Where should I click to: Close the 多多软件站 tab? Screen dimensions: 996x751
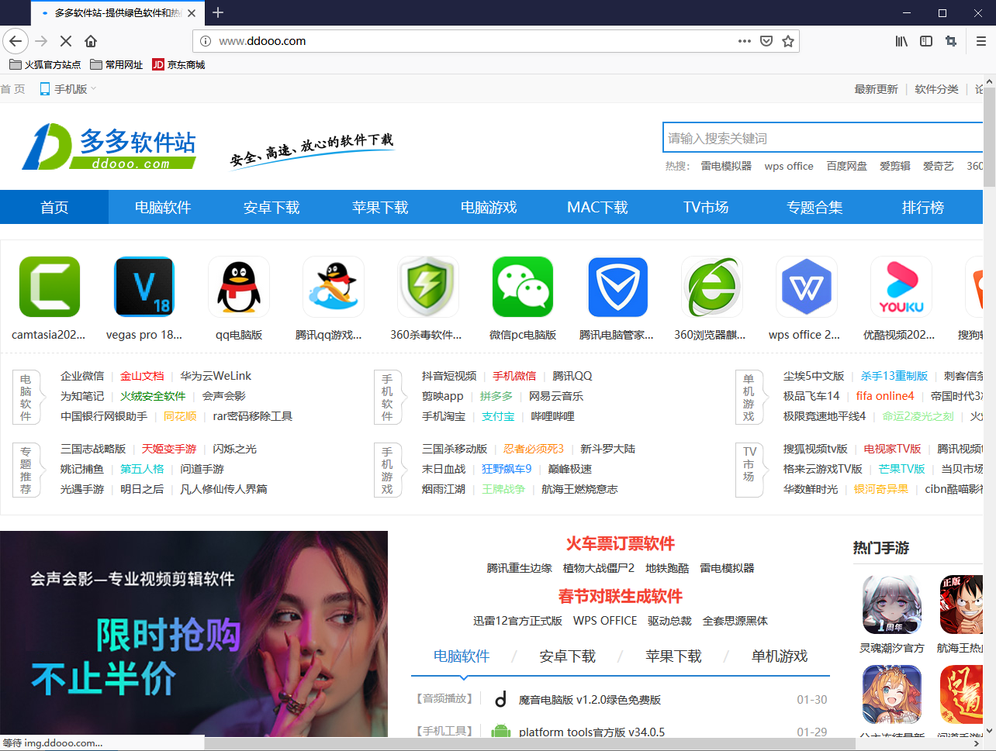pos(192,13)
